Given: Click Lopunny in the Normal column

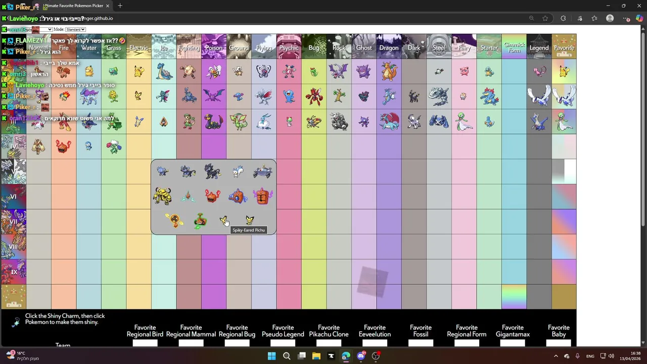Looking at the screenshot, I should pyautogui.click(x=39, y=146).
